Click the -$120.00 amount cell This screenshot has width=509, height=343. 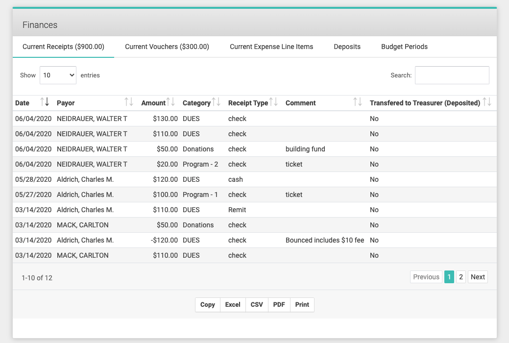click(164, 240)
